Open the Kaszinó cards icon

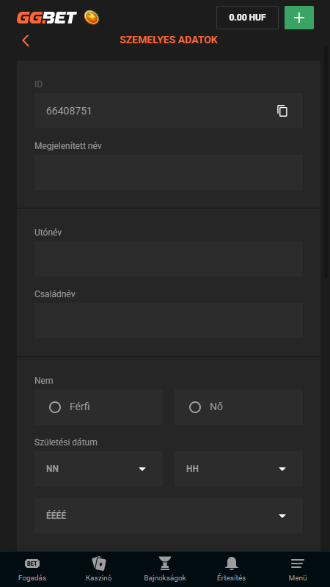pyautogui.click(x=99, y=569)
